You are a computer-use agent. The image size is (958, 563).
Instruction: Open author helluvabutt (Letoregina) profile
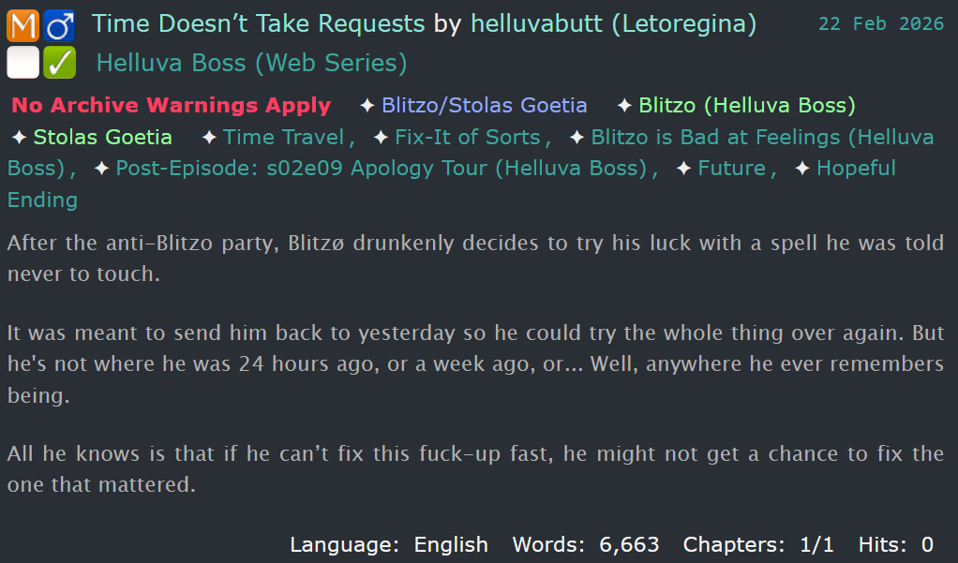tap(613, 23)
